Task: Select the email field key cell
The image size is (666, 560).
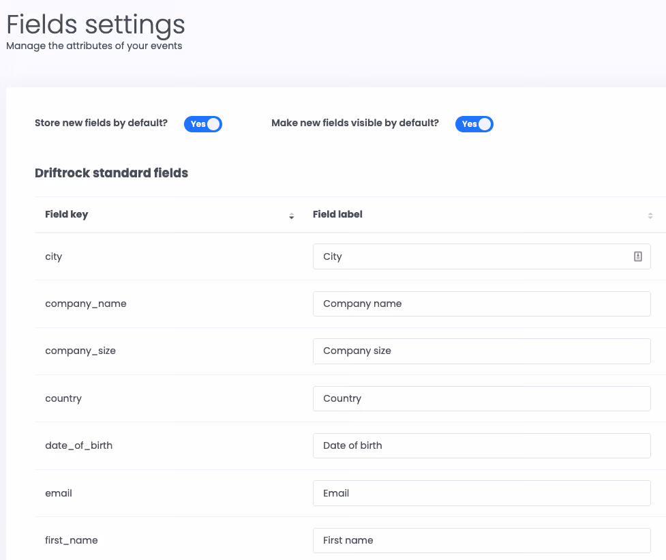Action: click(58, 493)
